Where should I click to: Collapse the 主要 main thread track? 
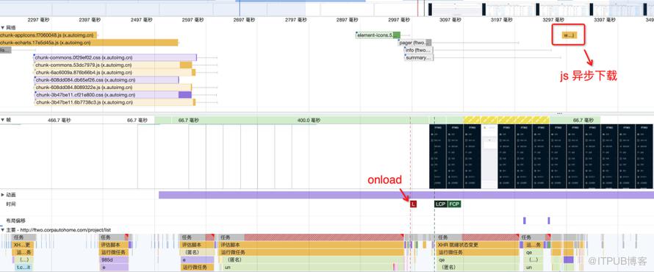2,230
